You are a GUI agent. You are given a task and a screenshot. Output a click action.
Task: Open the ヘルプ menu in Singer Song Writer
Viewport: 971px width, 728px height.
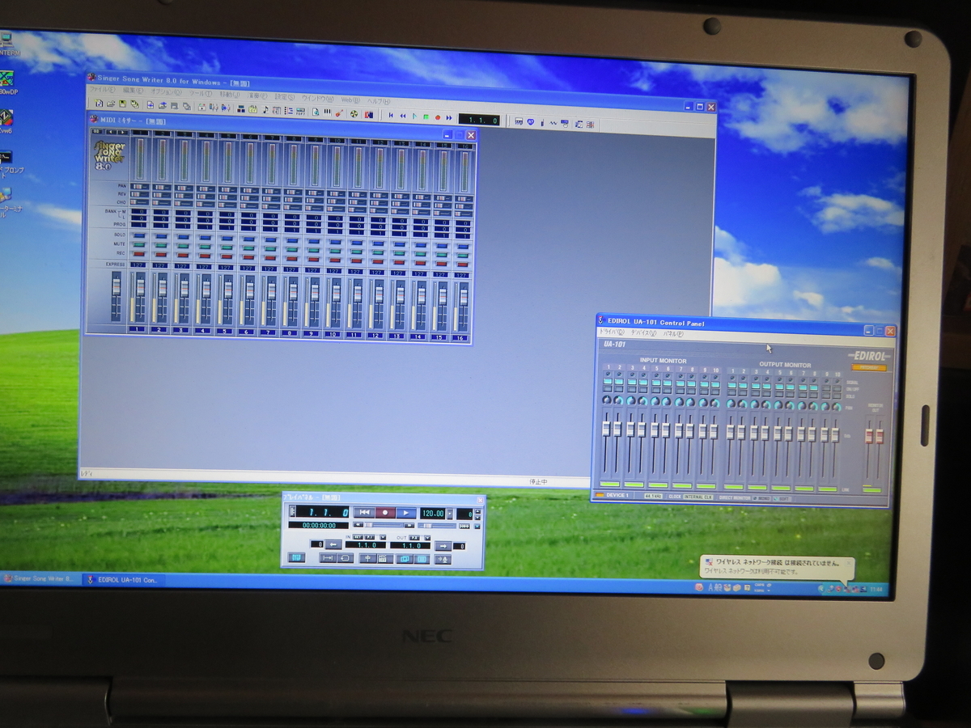click(x=379, y=101)
